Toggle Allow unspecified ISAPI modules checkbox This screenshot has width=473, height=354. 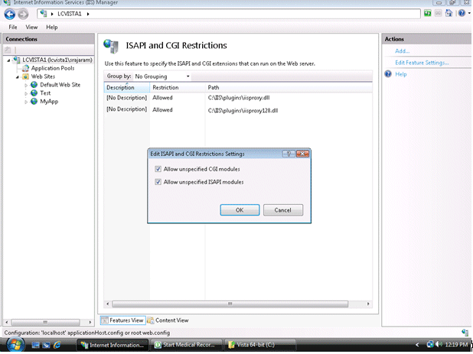[x=158, y=182]
